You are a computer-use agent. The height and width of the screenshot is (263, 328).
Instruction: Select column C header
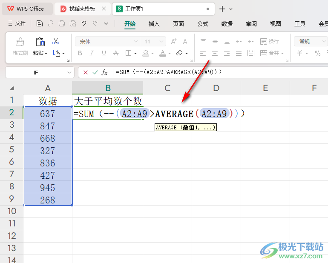tap(167, 88)
